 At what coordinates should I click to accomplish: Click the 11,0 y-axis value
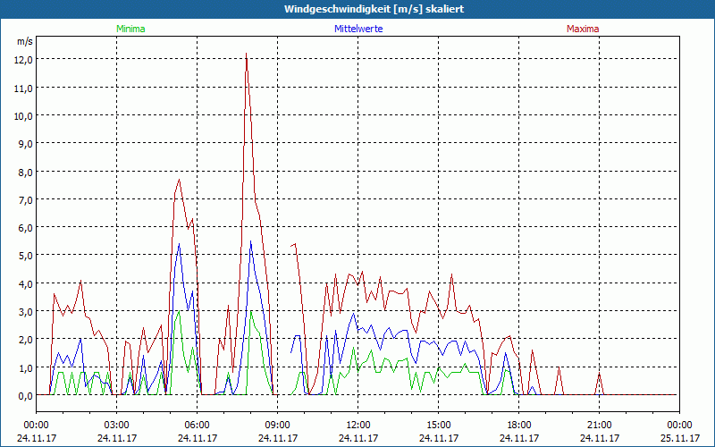pyautogui.click(x=25, y=88)
